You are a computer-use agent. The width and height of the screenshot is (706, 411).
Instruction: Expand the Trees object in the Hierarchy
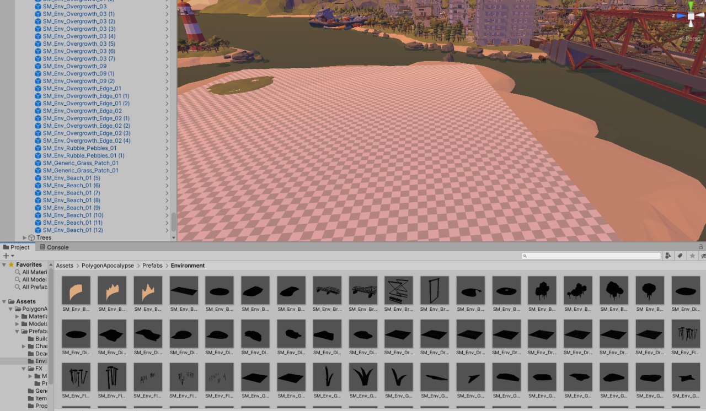(25, 238)
